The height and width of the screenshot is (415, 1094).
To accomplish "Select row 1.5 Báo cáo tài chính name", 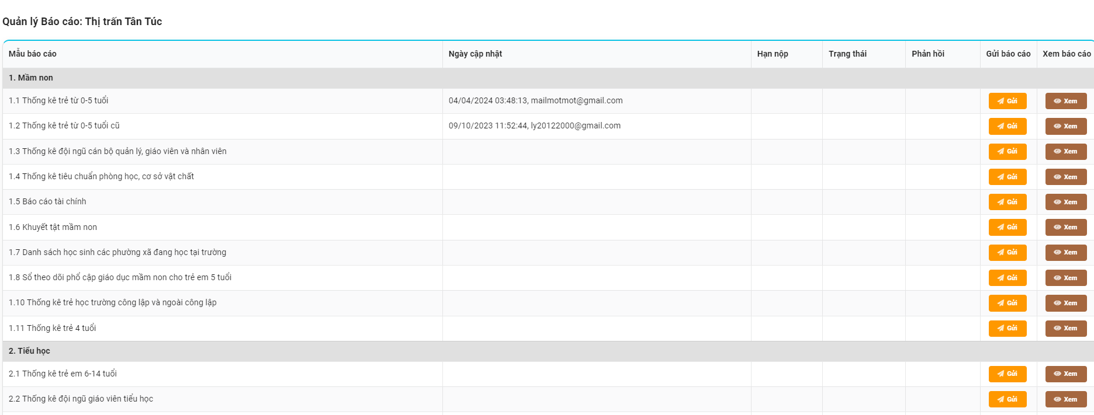I will tap(47, 201).
